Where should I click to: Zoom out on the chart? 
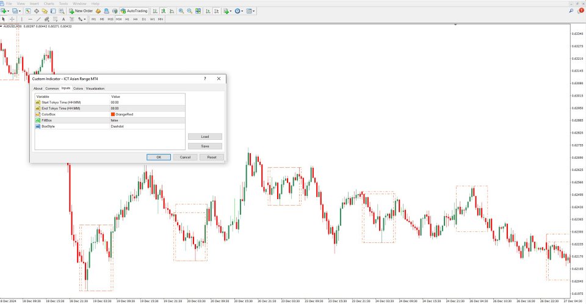tap(189, 11)
